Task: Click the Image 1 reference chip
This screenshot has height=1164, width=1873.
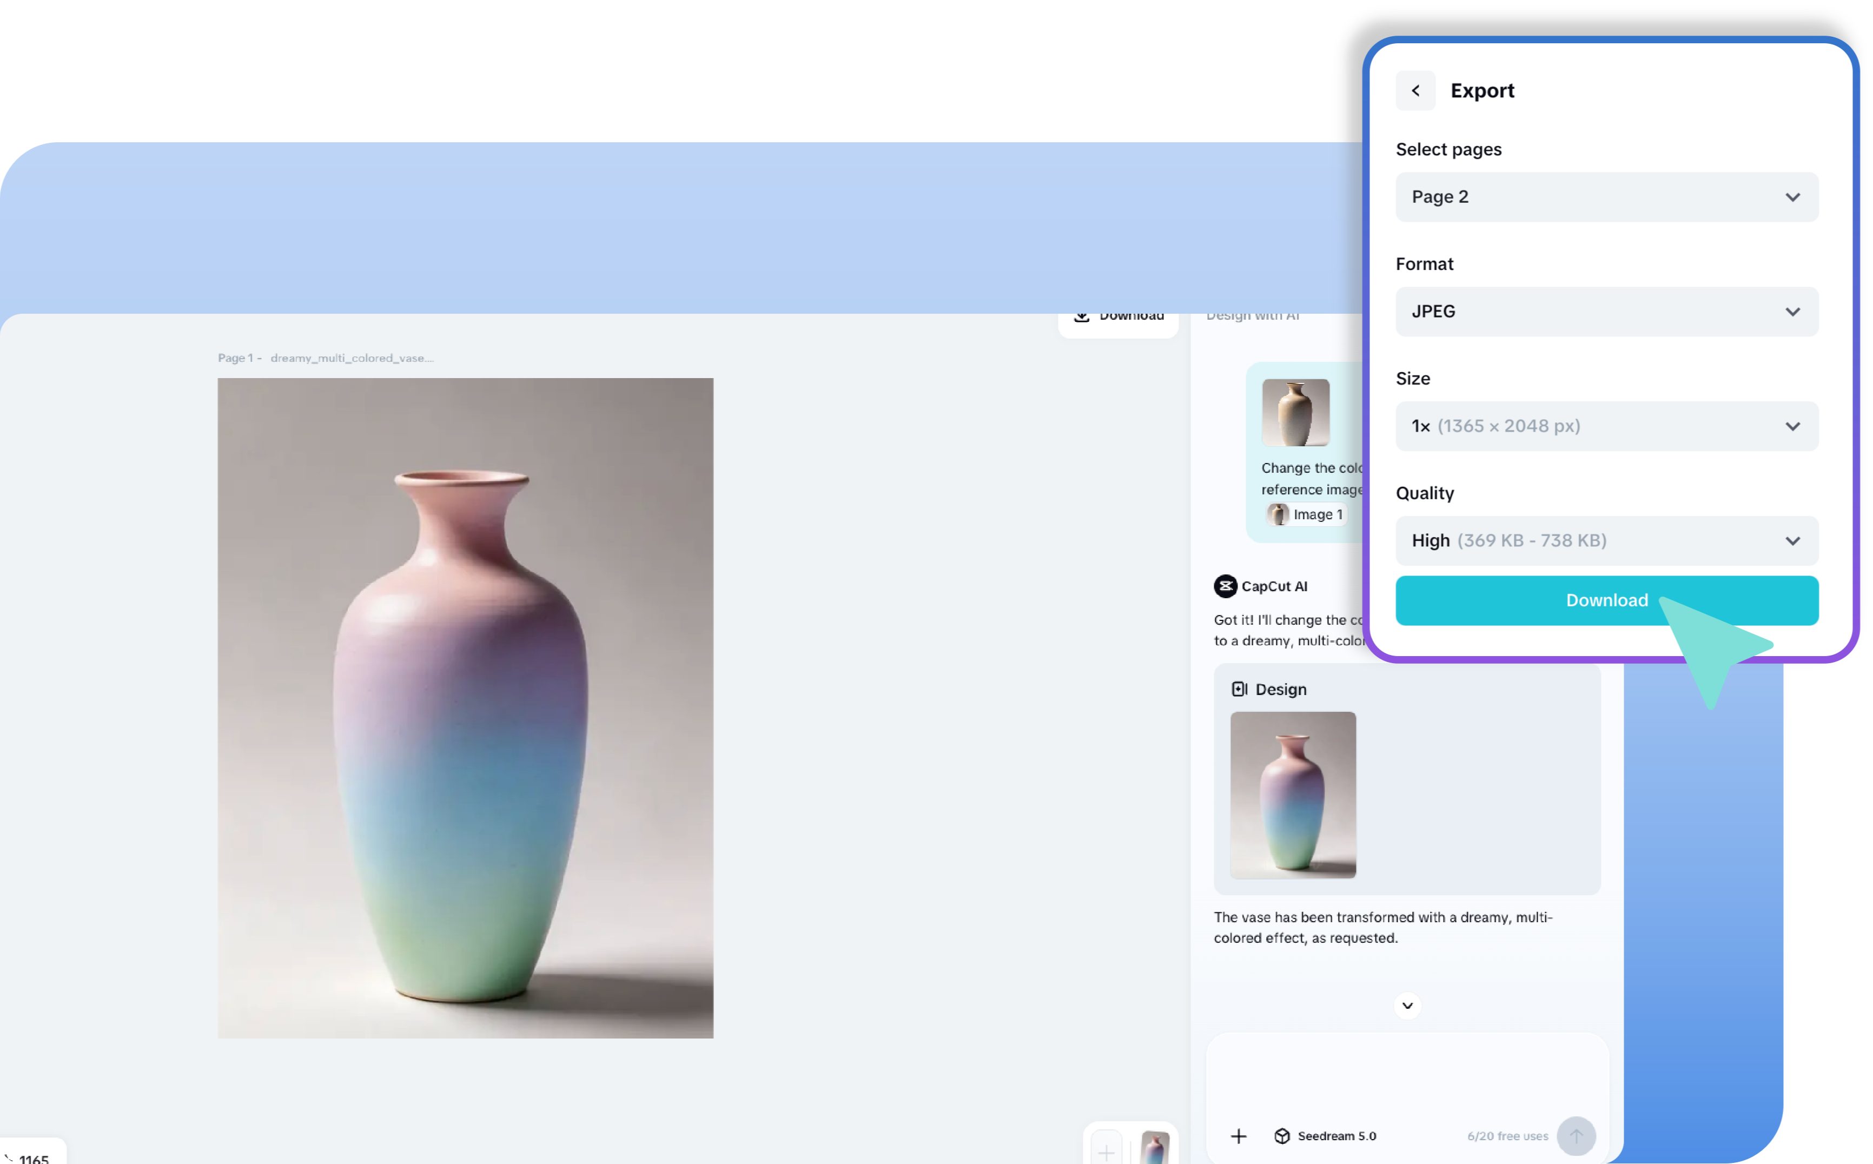Action: tap(1307, 514)
